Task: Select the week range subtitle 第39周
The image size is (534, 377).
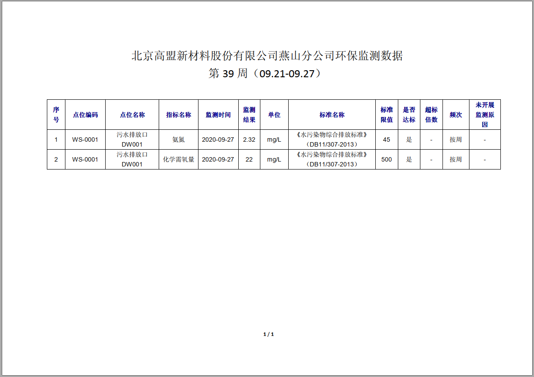Action: click(267, 74)
